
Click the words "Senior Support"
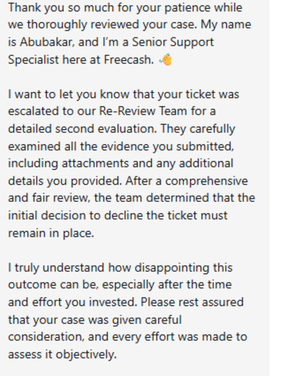[x=173, y=42]
